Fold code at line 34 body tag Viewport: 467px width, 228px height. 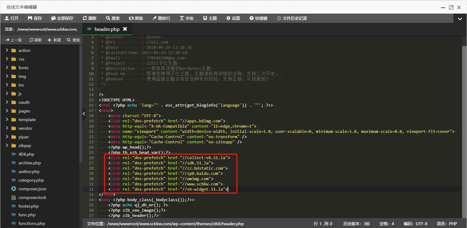point(96,200)
